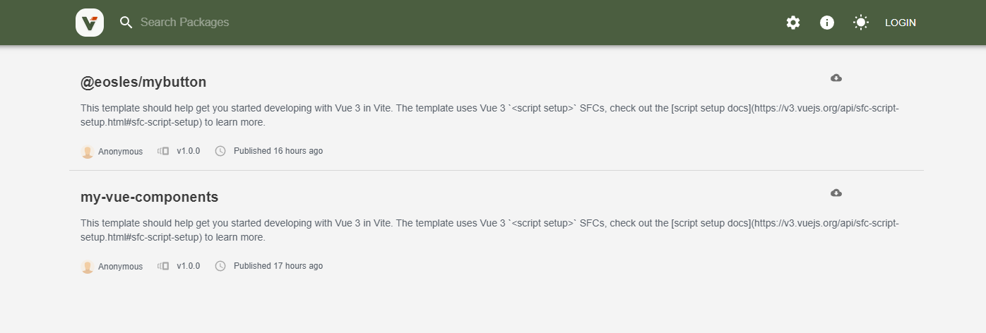Click the author avatar of my-vue-components
The image size is (986, 333).
click(88, 267)
